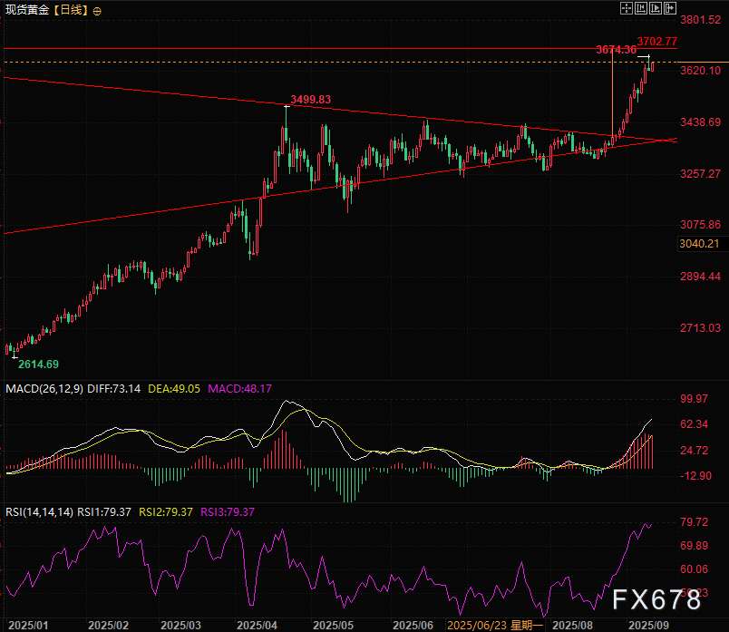The width and height of the screenshot is (729, 632).
Task: Open RSI(14,14,14) indicator label
Action: click(x=38, y=511)
